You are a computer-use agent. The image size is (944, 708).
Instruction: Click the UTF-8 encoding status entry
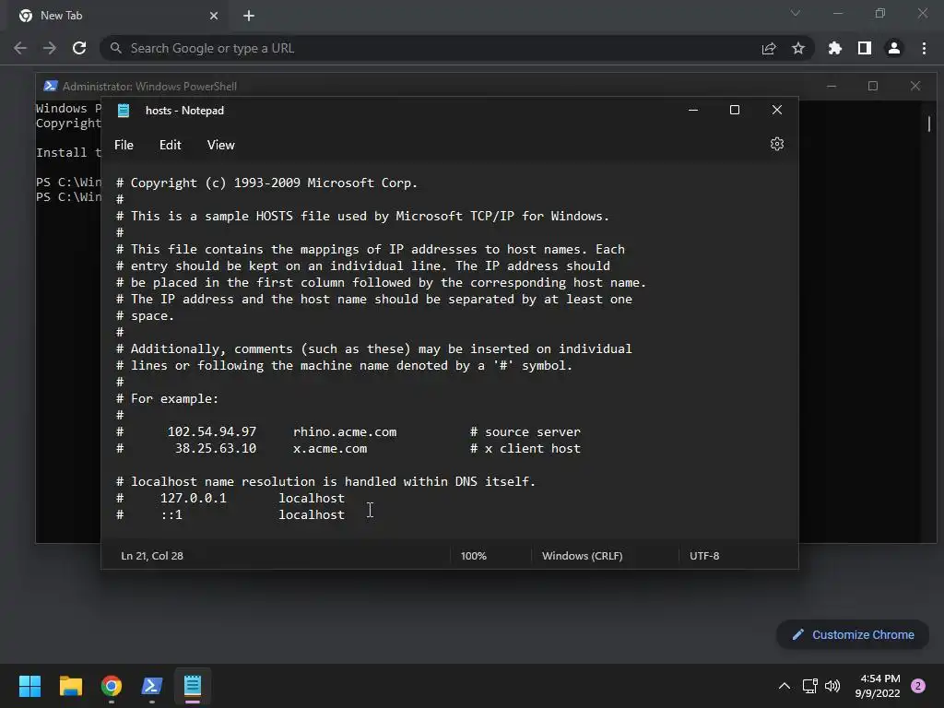coord(704,556)
